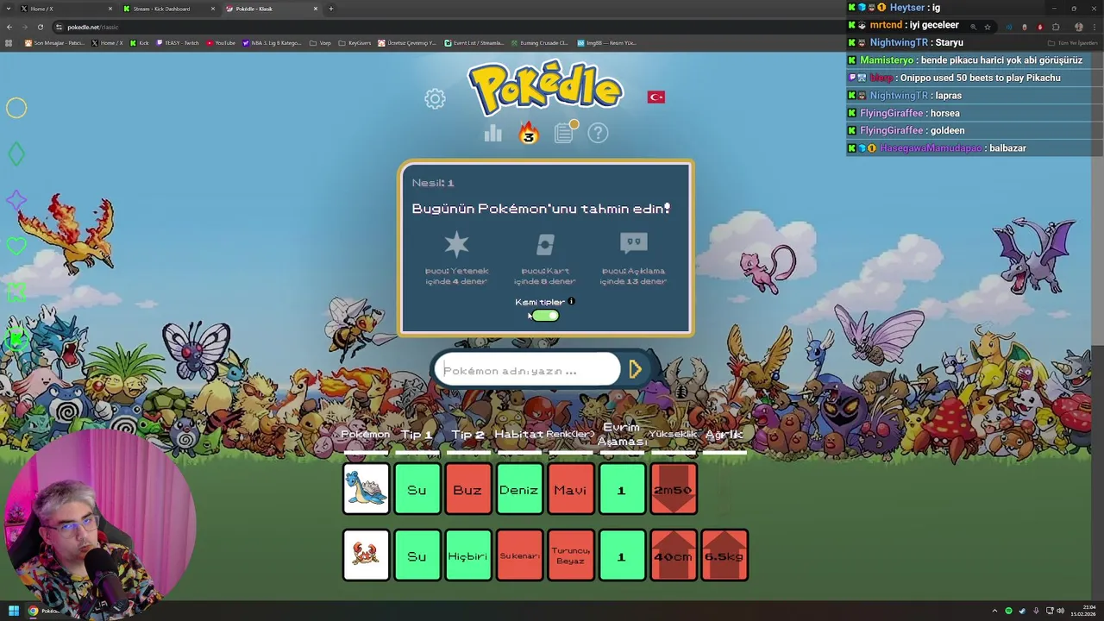
Task: Open the browser extensions puzzle icon
Action: click(x=1056, y=27)
